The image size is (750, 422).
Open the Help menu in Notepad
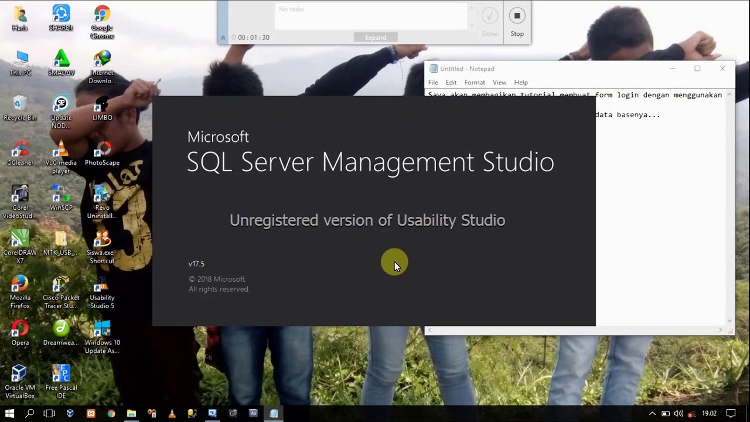tap(521, 83)
